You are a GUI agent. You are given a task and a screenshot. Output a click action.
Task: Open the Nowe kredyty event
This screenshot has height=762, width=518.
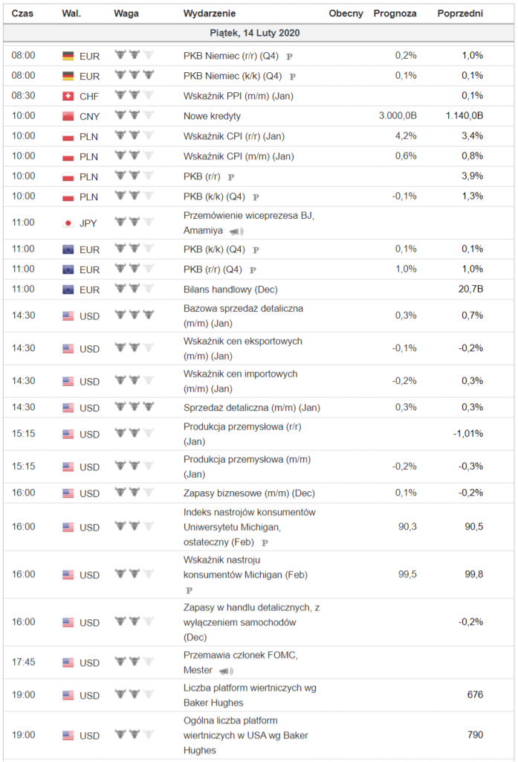click(212, 116)
